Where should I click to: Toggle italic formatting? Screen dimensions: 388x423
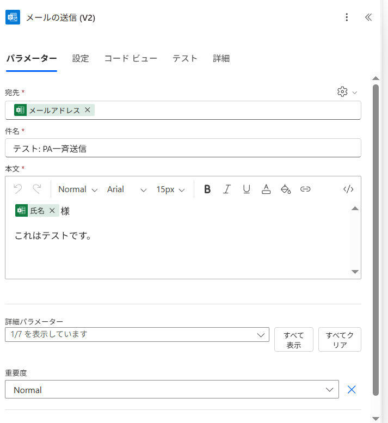227,189
